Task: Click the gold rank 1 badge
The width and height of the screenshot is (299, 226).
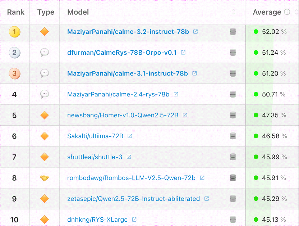Action: pos(14,32)
